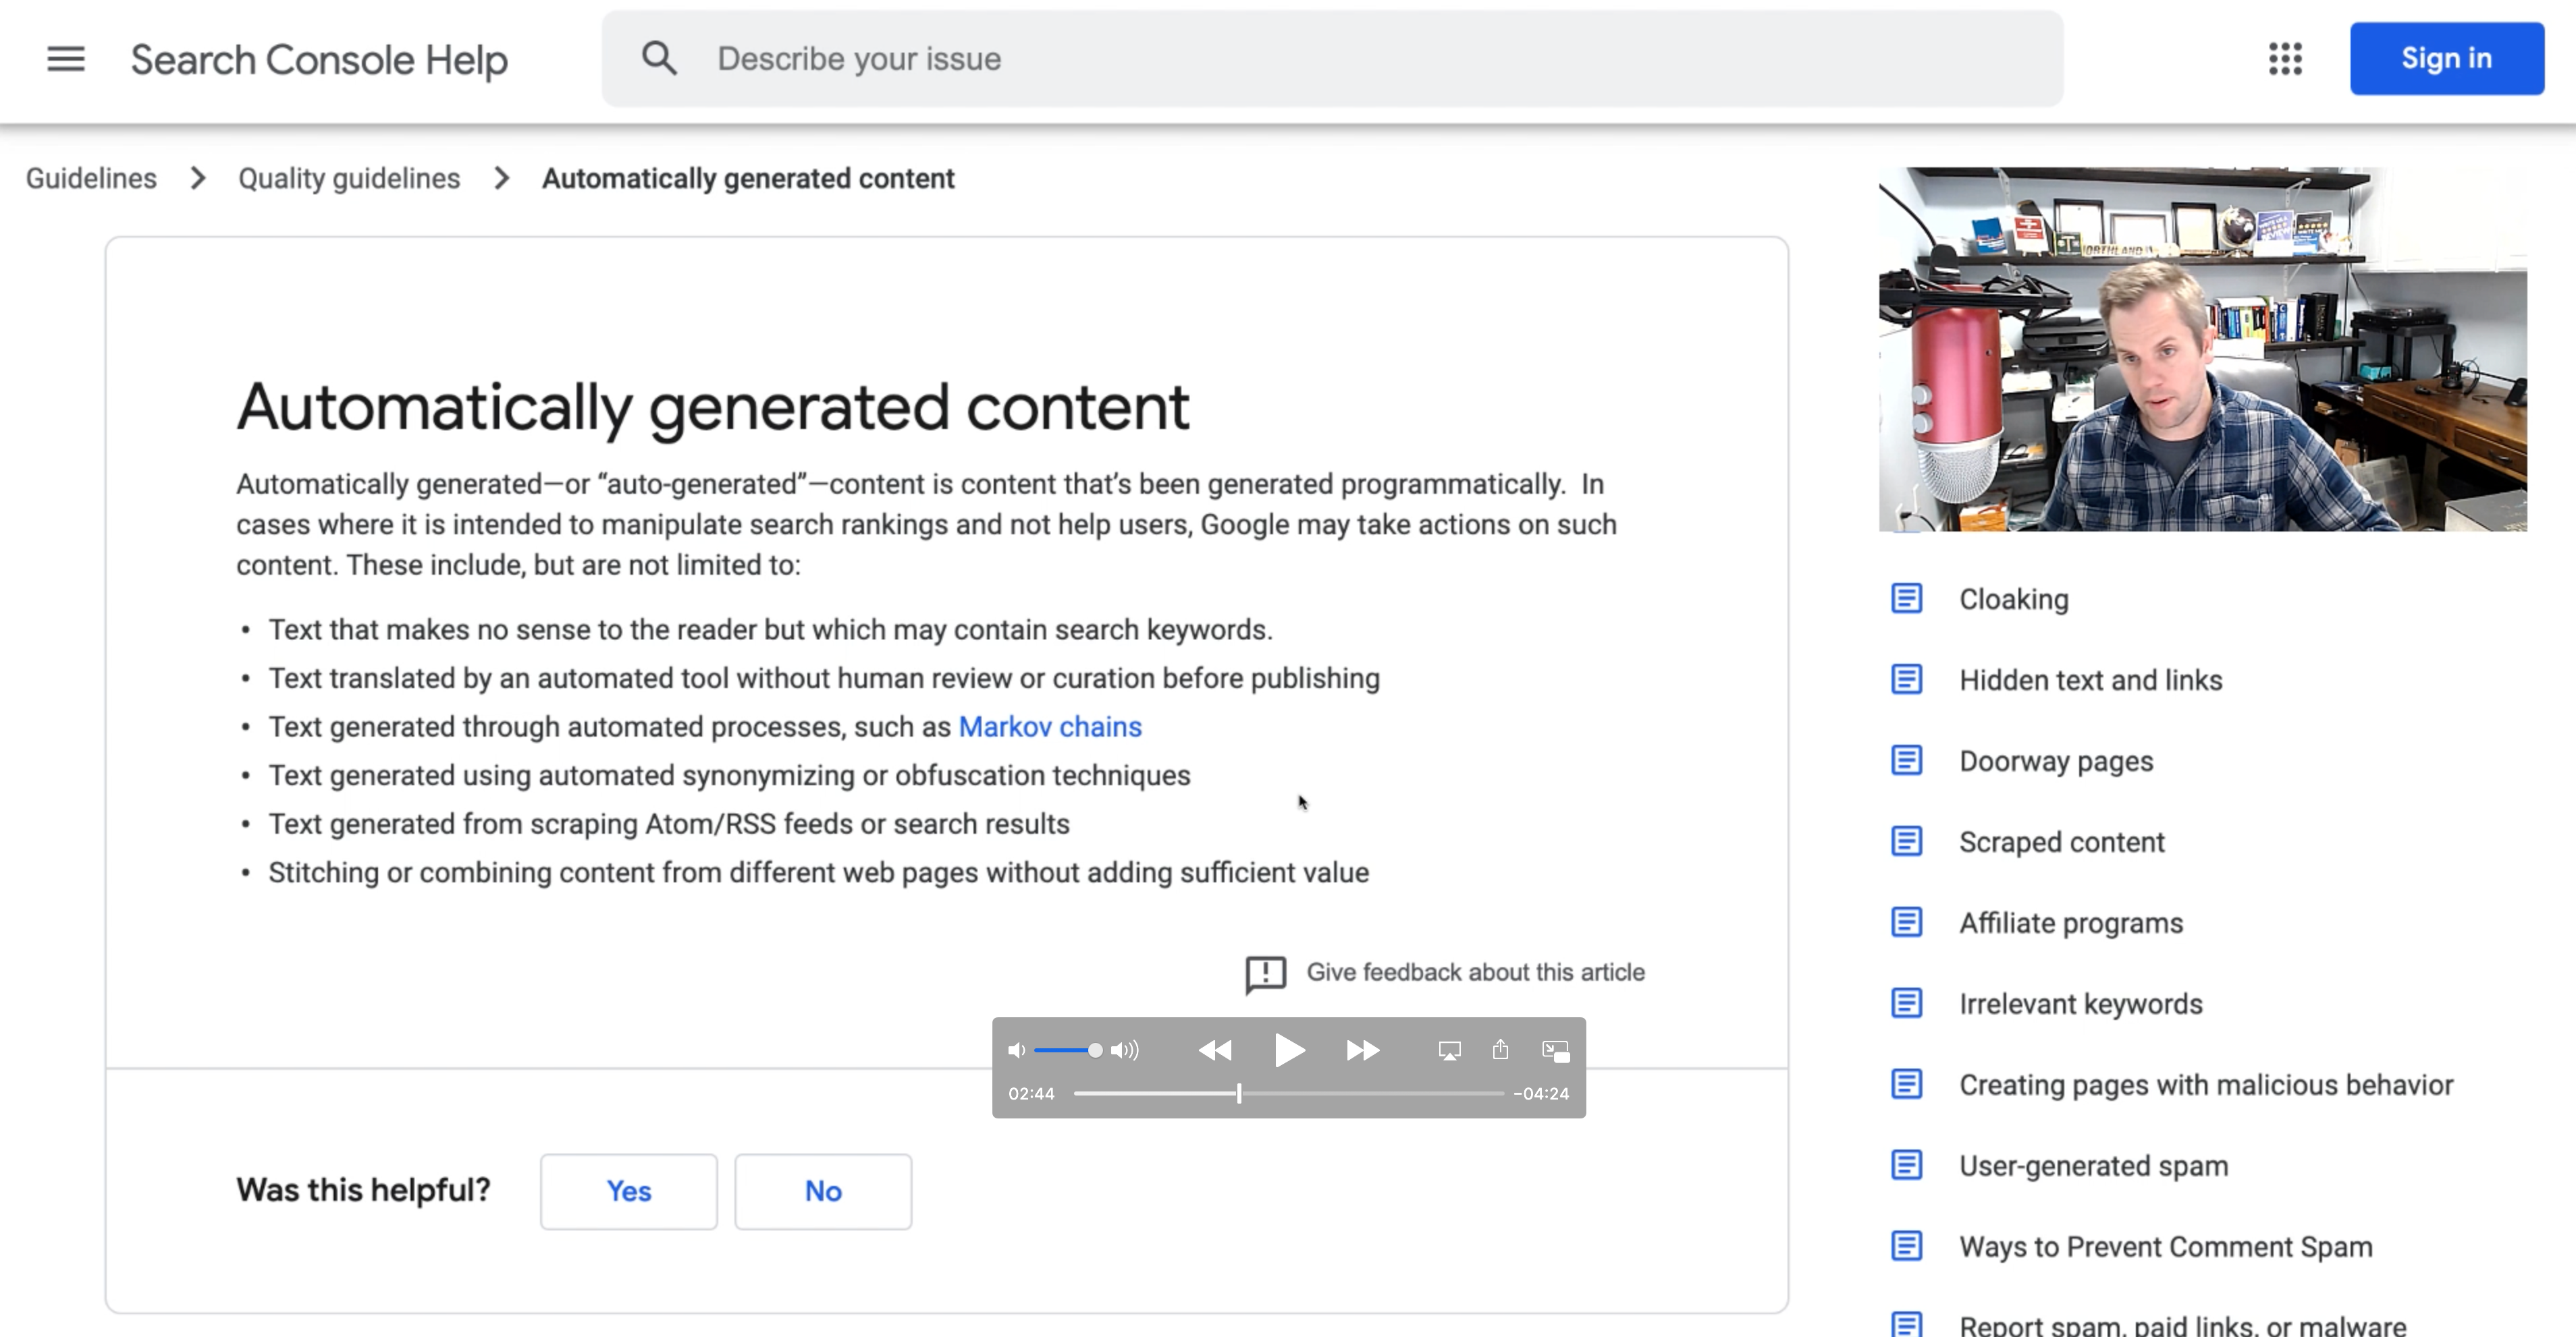This screenshot has height=1337, width=2576.
Task: Open the Markov chains link
Action: click(x=1050, y=727)
